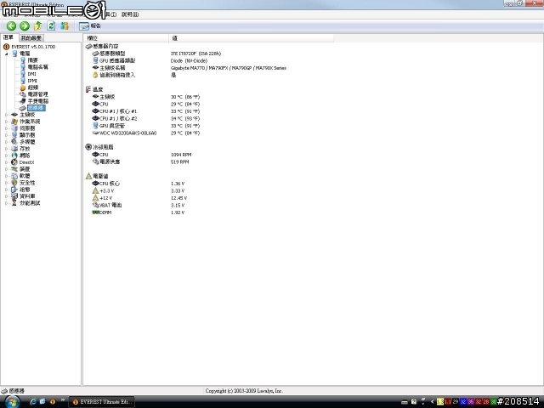544x408 pixels.
Task: Select 裝置 (Devices) in the tree
Action: pos(25,169)
